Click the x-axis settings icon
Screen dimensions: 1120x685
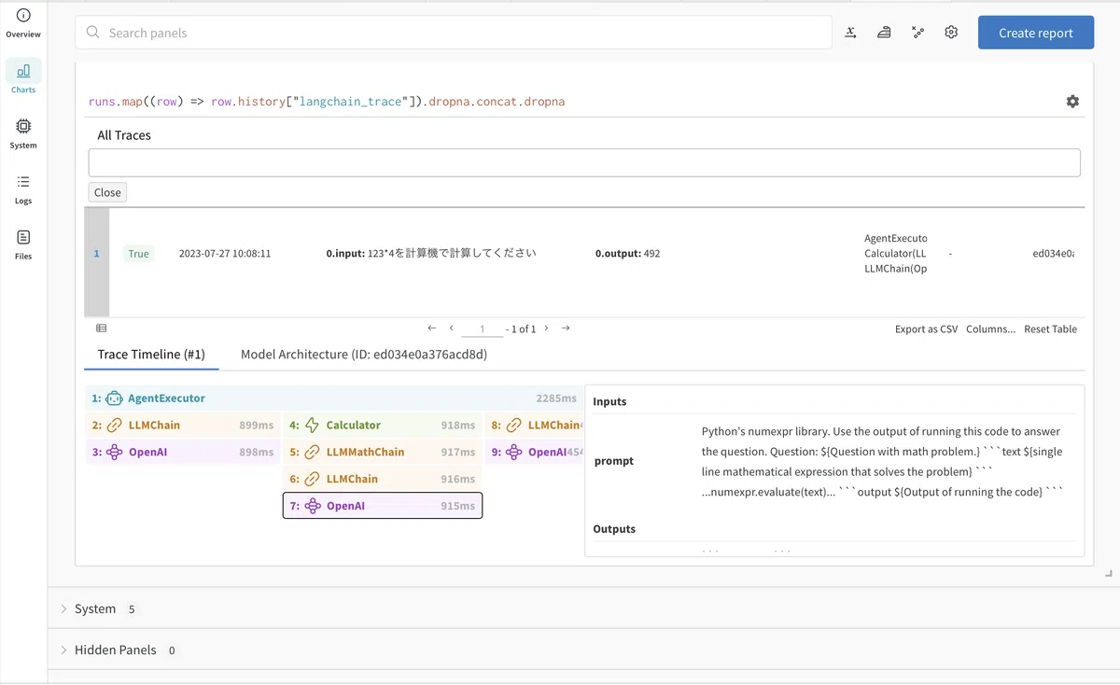851,32
